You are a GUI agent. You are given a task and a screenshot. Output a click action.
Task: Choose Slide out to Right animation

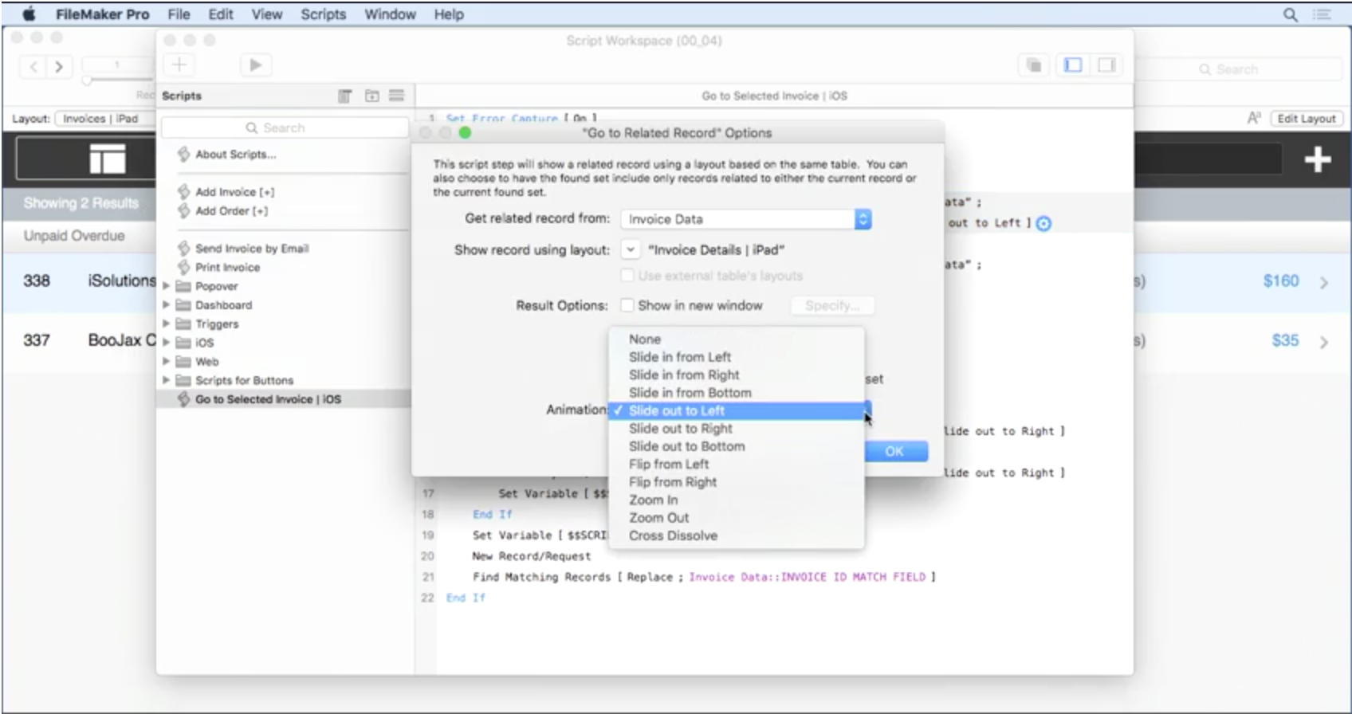pos(737,429)
